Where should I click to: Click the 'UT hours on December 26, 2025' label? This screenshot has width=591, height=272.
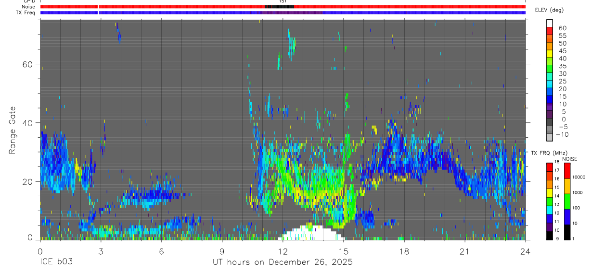283,262
